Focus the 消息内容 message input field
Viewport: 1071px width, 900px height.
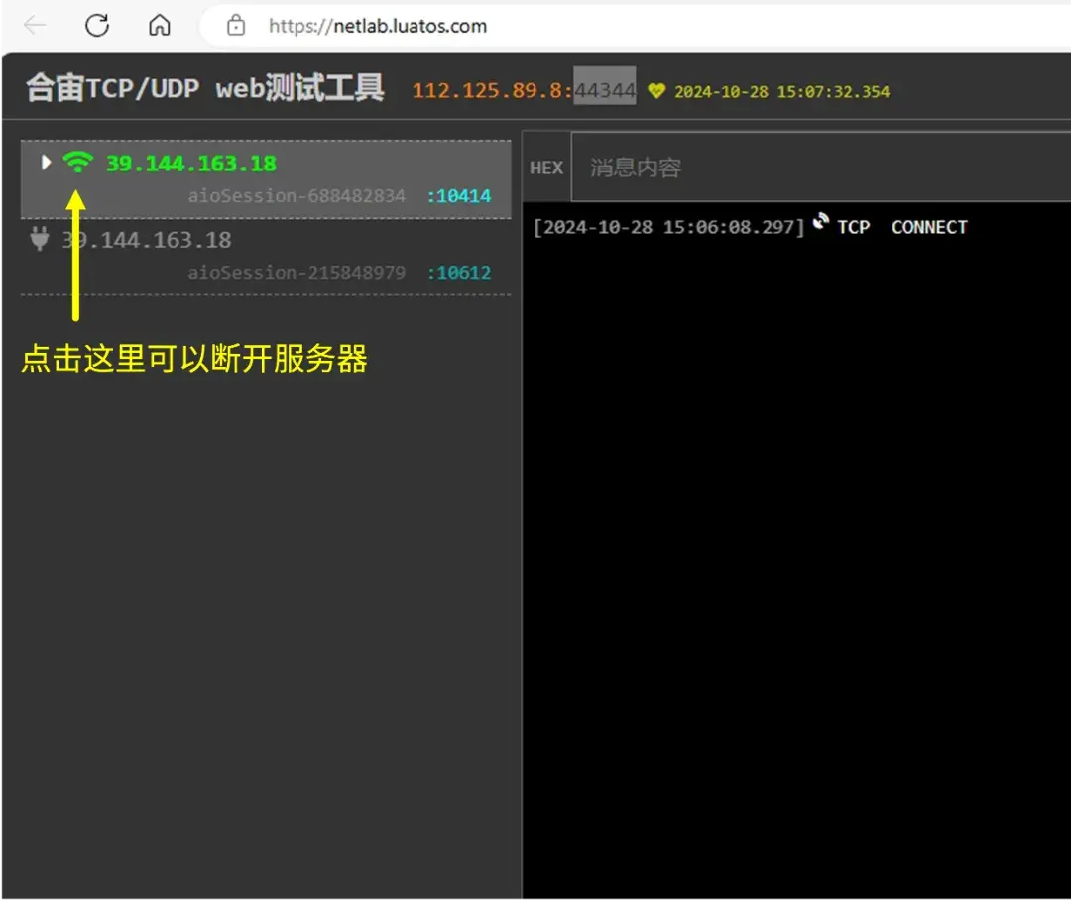pyautogui.click(x=820, y=168)
